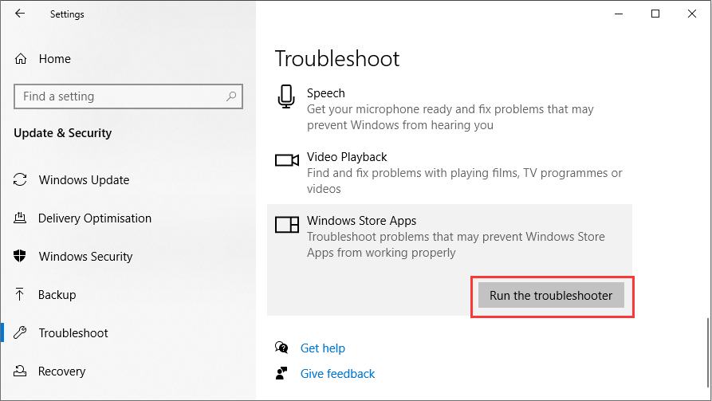The width and height of the screenshot is (712, 401).
Task: Click the Windows Update sync icon
Action: coord(22,180)
